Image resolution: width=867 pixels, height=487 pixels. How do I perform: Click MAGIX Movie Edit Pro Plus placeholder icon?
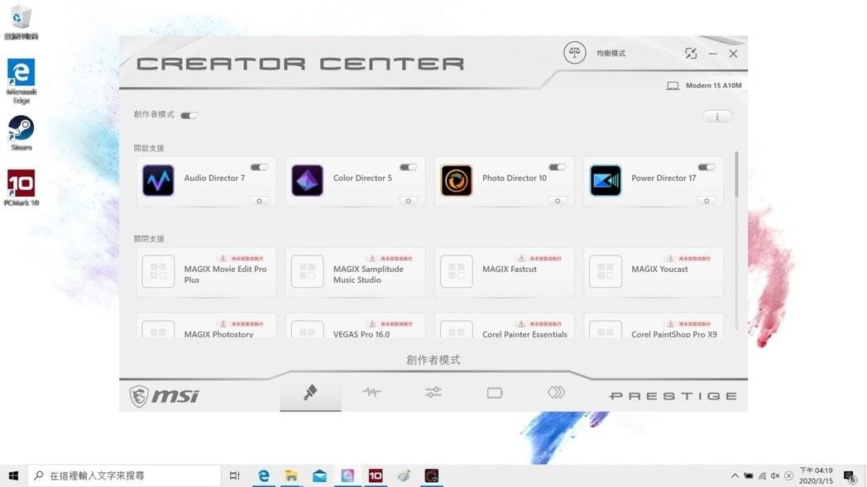click(158, 271)
